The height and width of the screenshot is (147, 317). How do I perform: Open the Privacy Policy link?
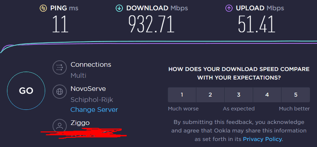[262, 139]
